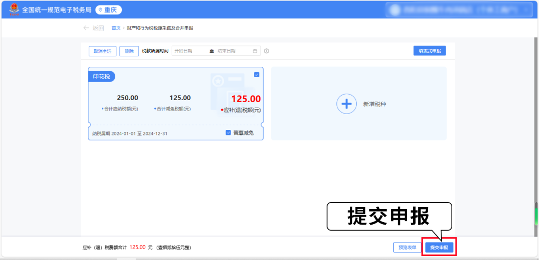Click the 提交申报 button
The height and width of the screenshot is (260, 539).
[x=439, y=247]
